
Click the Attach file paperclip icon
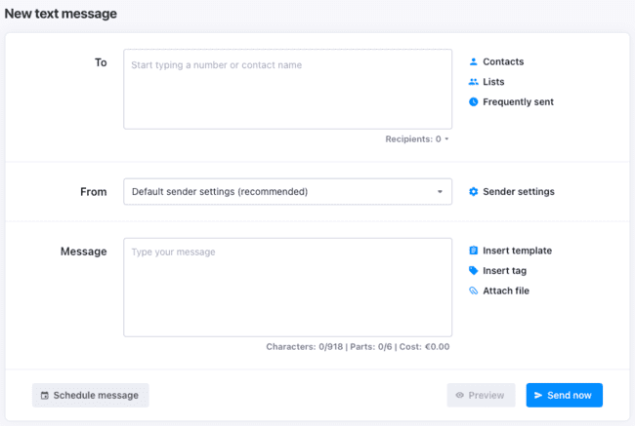(x=473, y=290)
